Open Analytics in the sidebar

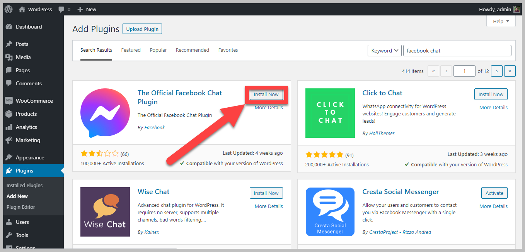point(33,127)
